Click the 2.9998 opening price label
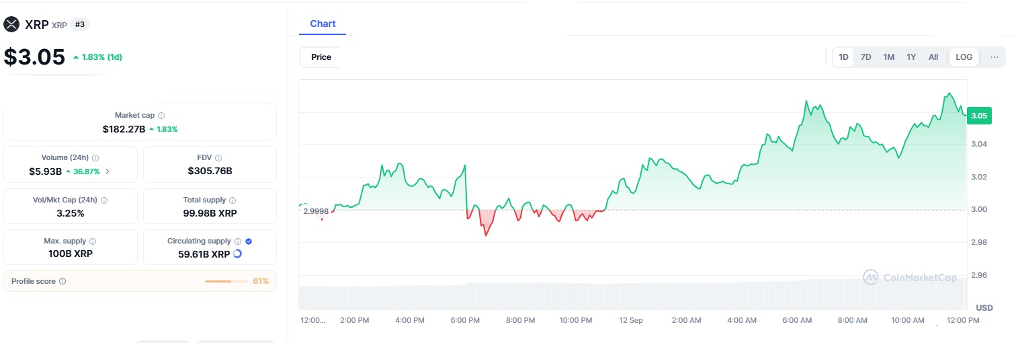1014x343 pixels. pyautogui.click(x=316, y=211)
